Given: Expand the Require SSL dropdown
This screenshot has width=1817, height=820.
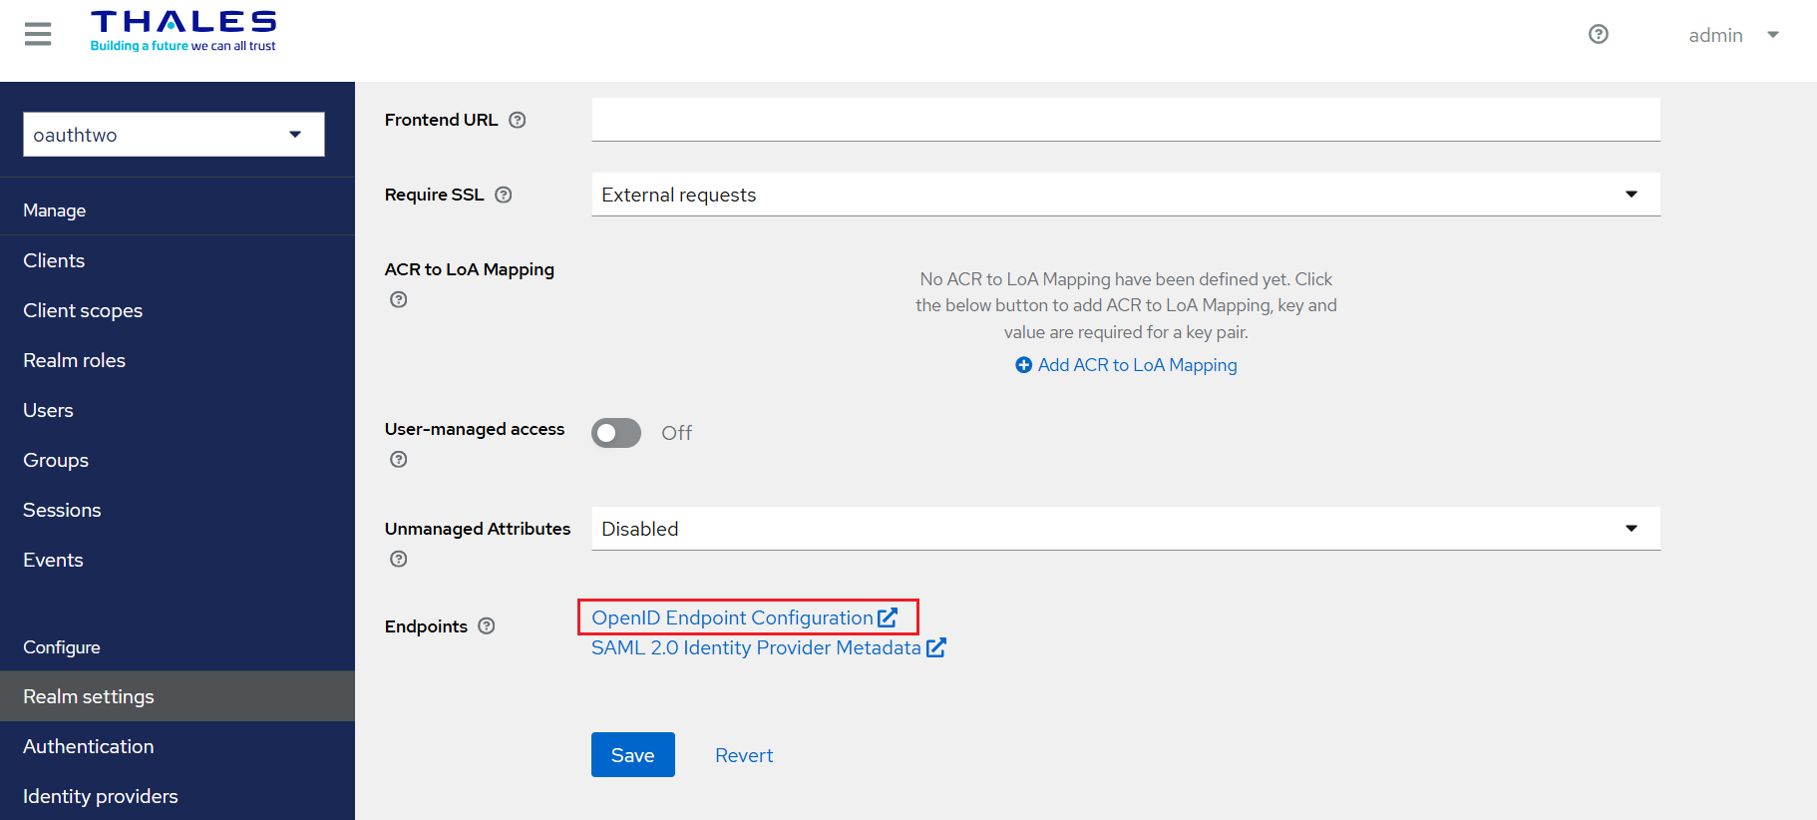Looking at the screenshot, I should 1125,195.
